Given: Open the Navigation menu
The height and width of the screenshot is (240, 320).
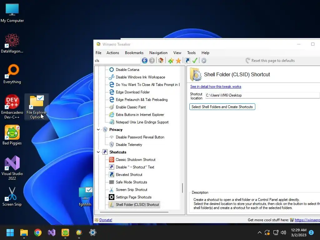Looking at the screenshot, I should [158, 52].
